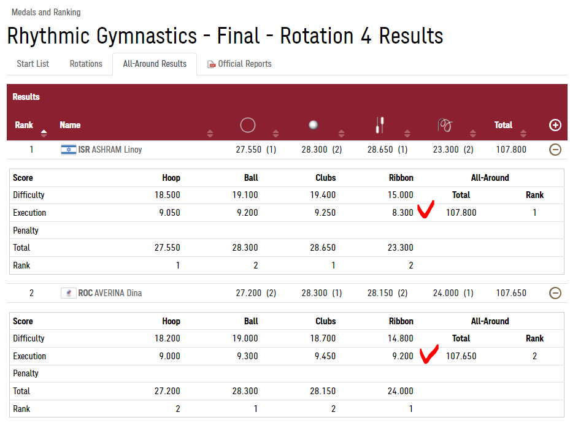Click the plus icon to expand all results
570x423 pixels.
point(555,125)
